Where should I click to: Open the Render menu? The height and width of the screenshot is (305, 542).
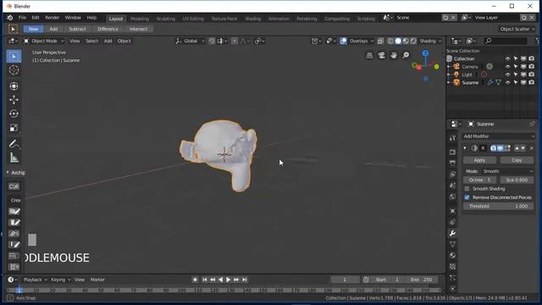coord(53,18)
